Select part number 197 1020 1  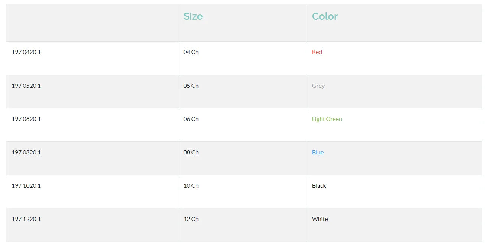[x=26, y=186]
